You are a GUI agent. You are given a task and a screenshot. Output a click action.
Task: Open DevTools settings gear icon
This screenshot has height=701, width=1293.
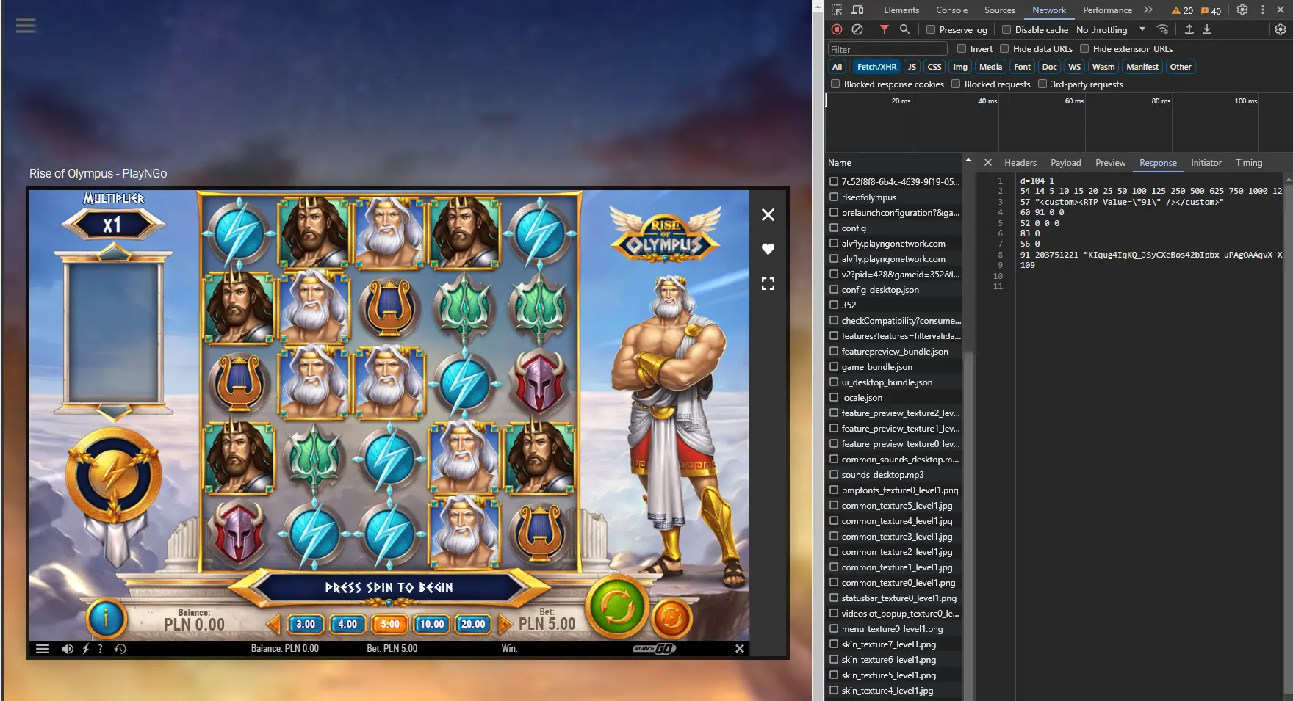[1242, 10]
